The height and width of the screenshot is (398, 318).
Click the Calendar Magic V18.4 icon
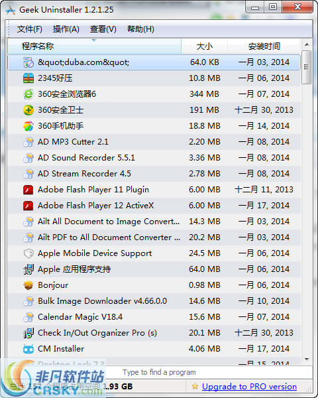point(28,317)
